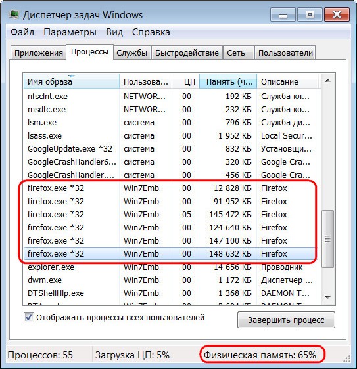Viewport: 357px width, 369px height.
Task: Select the dwm.exe process row
Action: tap(170, 280)
